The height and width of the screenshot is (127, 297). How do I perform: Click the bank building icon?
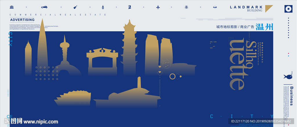(x=12, y=7)
